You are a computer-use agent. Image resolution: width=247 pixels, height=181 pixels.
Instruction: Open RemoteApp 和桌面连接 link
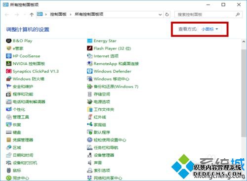(116, 64)
